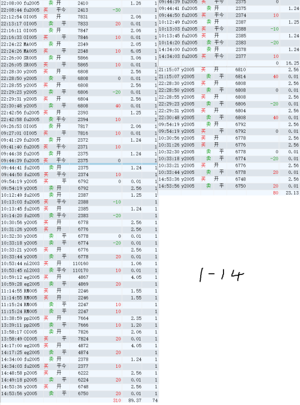Click the handwritten 1-14 annotation
Viewport: 300px width, 405px height.
click(x=221, y=274)
